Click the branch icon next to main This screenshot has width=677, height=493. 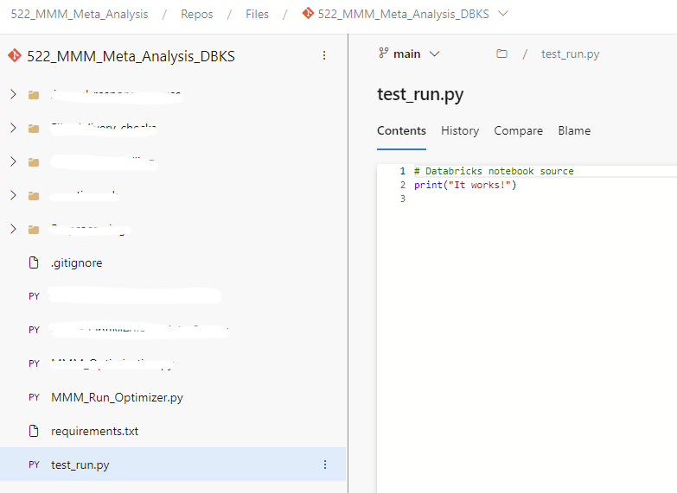pyautogui.click(x=384, y=54)
